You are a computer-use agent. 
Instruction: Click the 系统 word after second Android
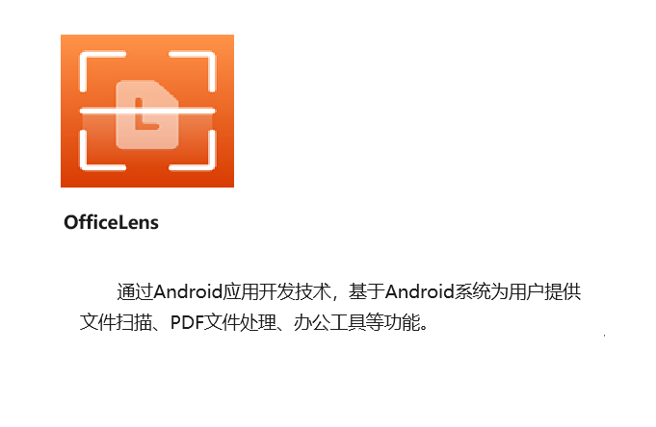coord(472,291)
